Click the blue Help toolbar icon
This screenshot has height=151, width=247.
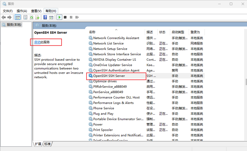[x=45, y=17]
